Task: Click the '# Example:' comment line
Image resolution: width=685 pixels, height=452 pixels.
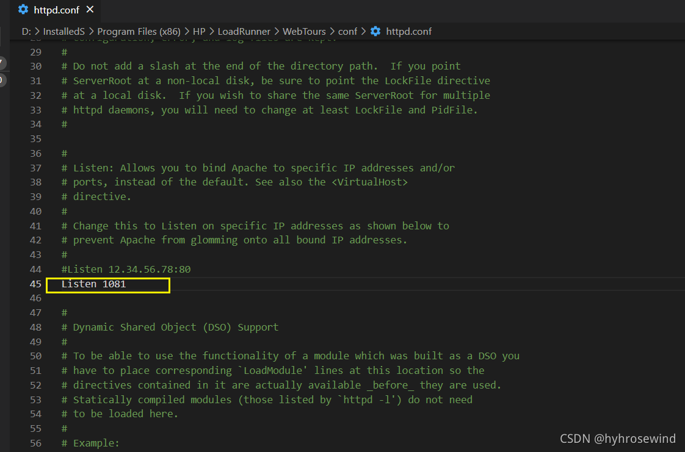Action: [90, 443]
